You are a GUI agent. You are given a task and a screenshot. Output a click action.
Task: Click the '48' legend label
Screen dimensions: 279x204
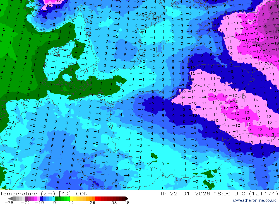tap(127, 203)
